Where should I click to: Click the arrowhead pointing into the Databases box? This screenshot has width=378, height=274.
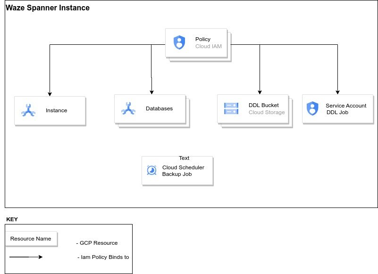(x=152, y=91)
